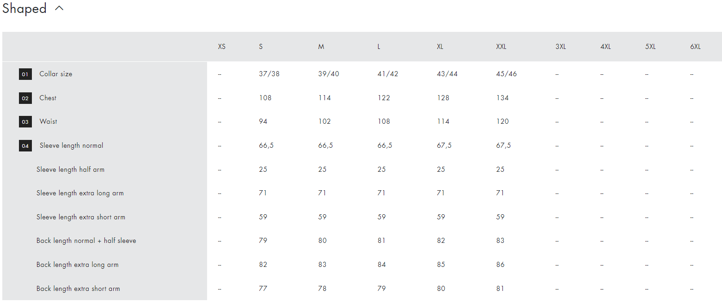Click the Collar size row label

(56, 74)
